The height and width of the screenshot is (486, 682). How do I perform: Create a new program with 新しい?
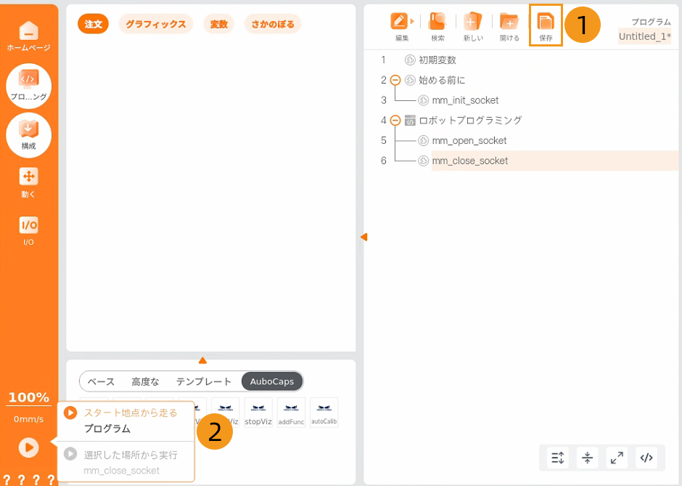473,27
